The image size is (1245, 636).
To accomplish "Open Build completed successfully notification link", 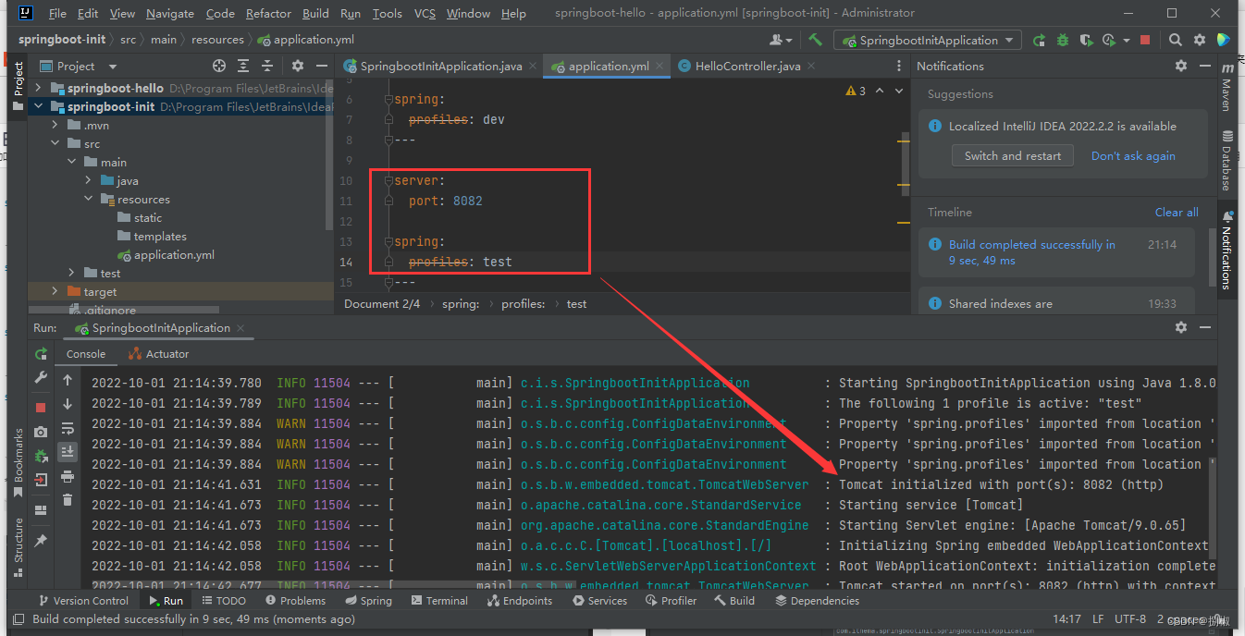I will pos(1032,252).
